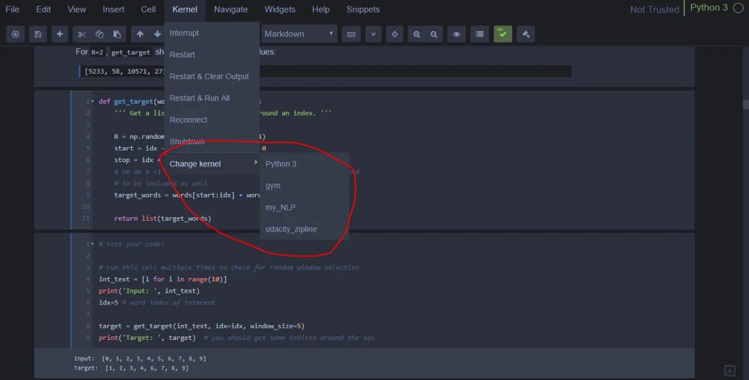Toggle the green spellcheck checkmark button

pos(502,34)
